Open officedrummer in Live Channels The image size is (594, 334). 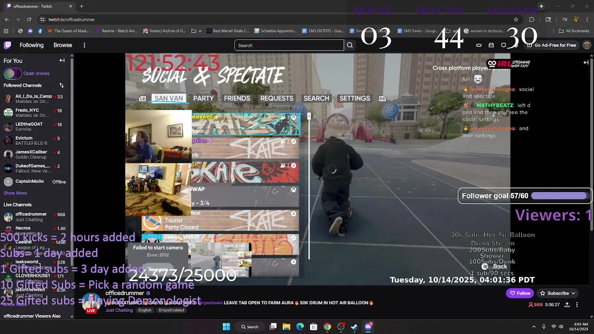click(36, 217)
